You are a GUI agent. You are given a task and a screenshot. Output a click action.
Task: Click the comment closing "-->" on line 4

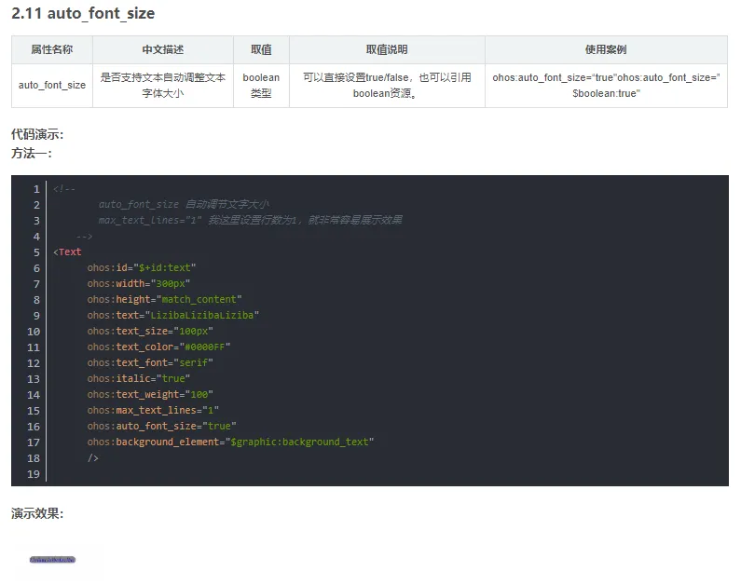pos(84,236)
